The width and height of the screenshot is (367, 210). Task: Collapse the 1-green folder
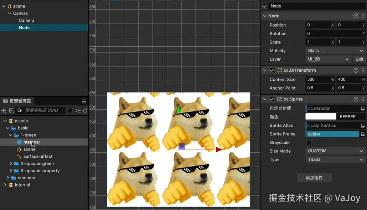(x=11, y=135)
